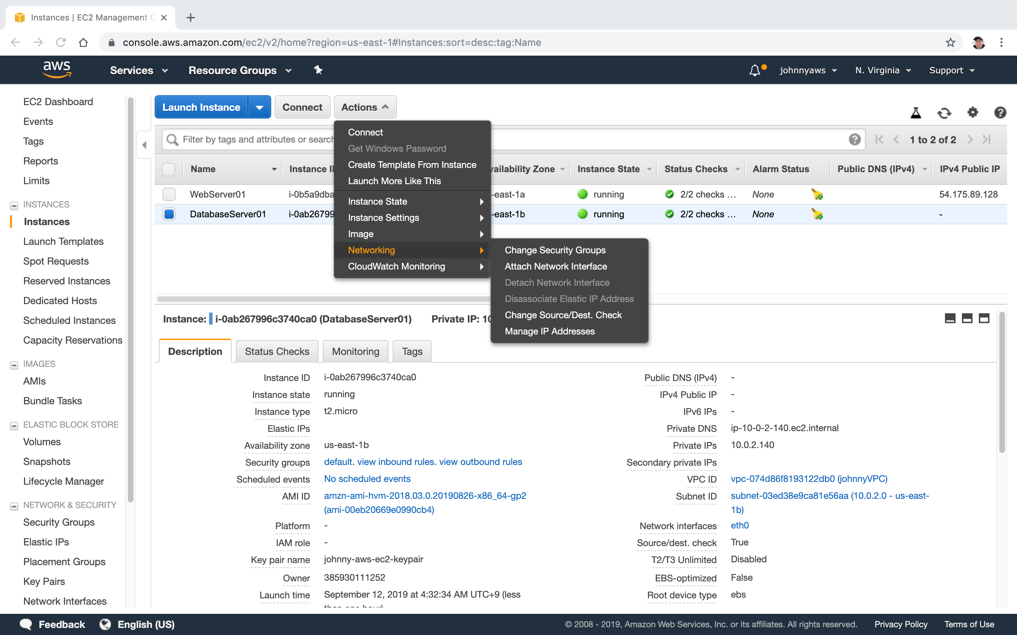
Task: Go to next page of results
Action: [x=970, y=139]
